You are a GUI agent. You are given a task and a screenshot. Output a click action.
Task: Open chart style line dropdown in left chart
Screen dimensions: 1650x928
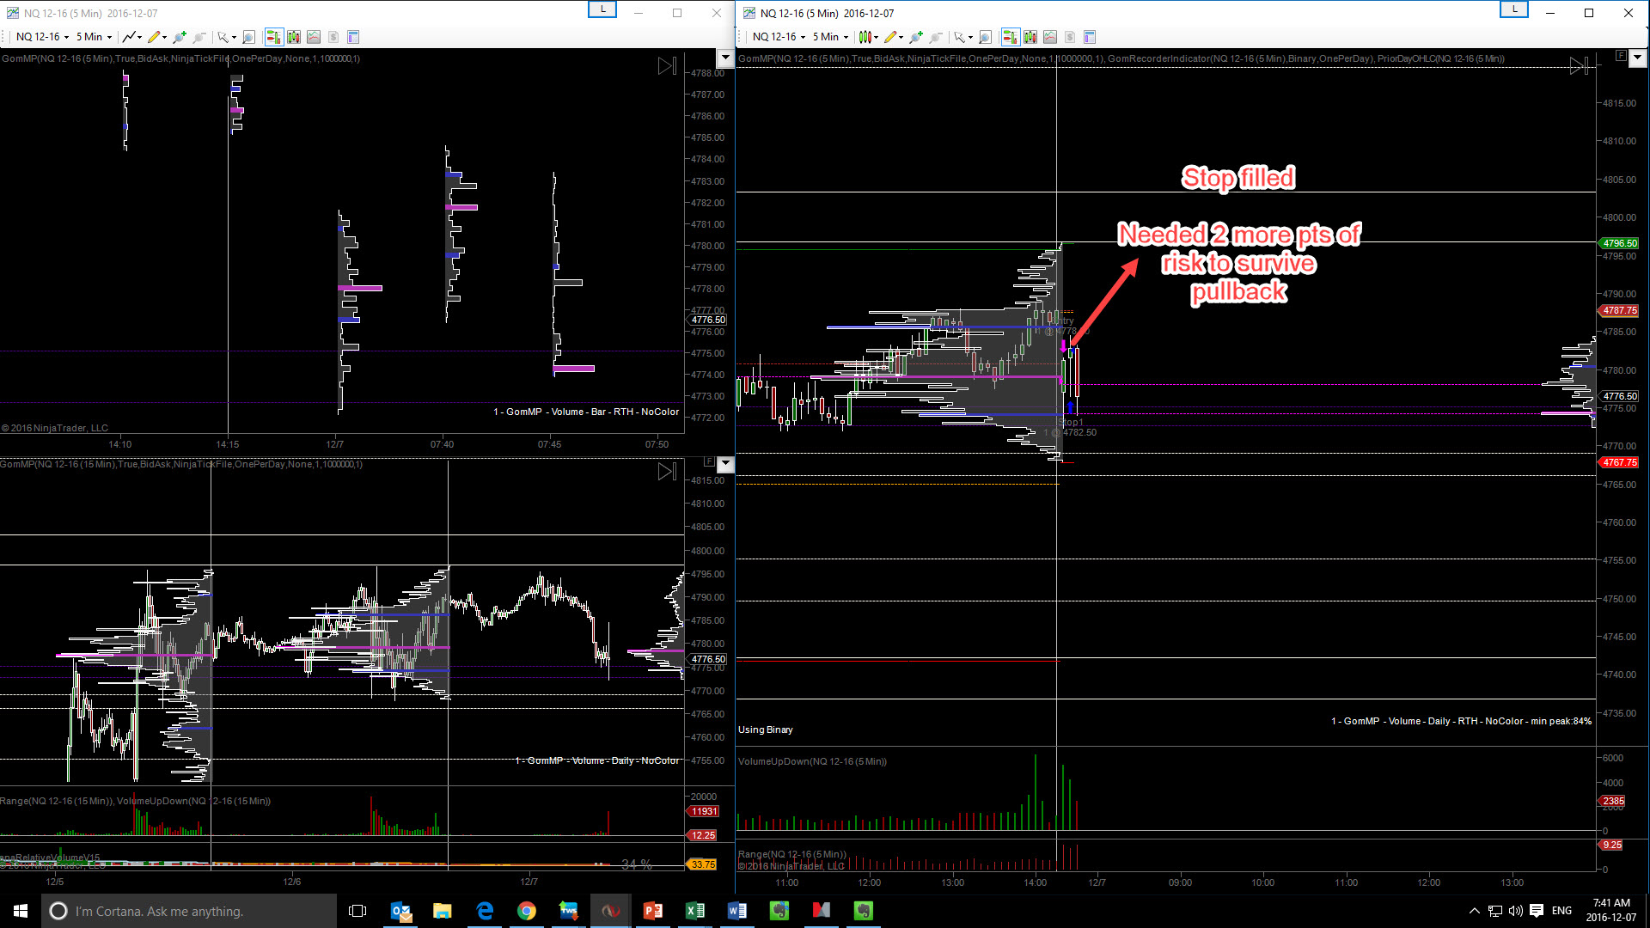[x=131, y=37]
